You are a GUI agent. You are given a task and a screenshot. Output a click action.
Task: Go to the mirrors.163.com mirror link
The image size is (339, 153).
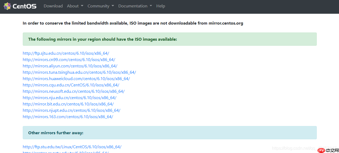pyautogui.click(x=68, y=117)
